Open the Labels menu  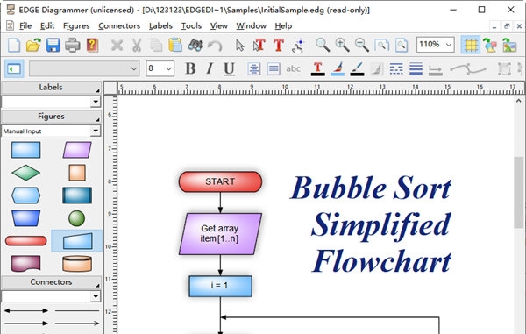tap(160, 25)
